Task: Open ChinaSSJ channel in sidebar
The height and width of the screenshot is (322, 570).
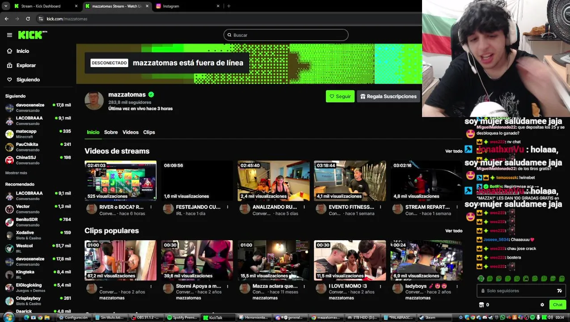Action: [38, 160]
